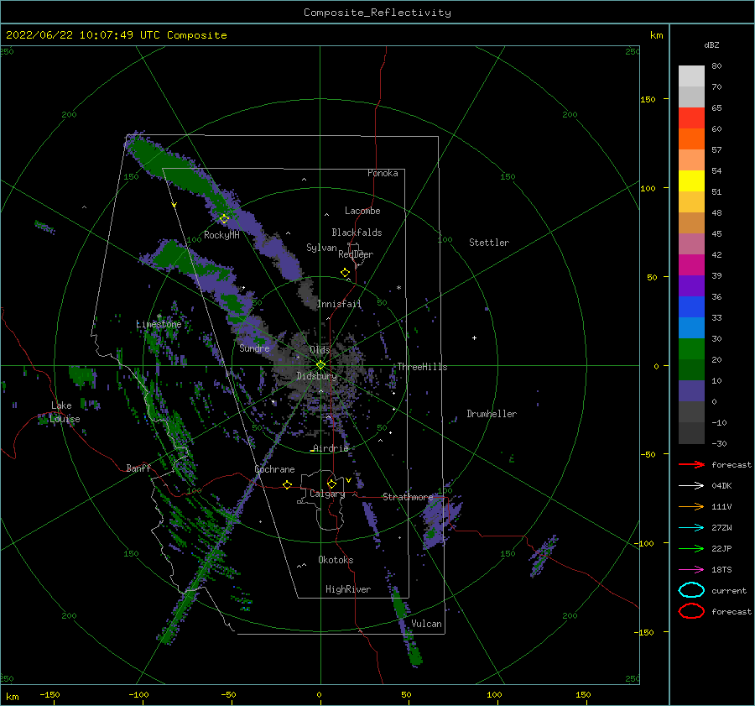Click the cyan 27ZW arrow icon

tap(691, 528)
